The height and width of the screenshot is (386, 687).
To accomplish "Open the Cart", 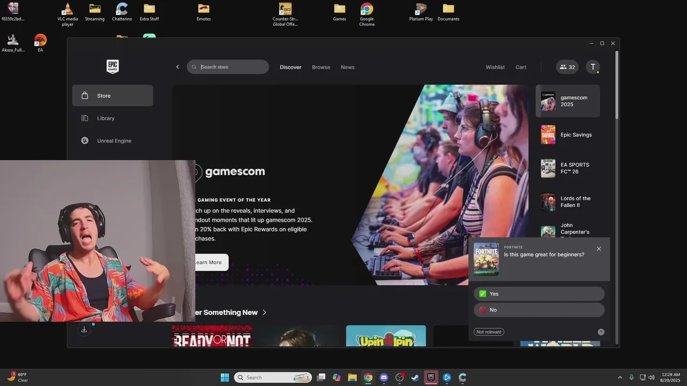I will (x=521, y=67).
